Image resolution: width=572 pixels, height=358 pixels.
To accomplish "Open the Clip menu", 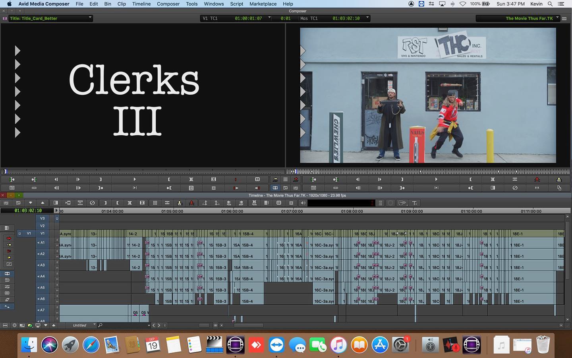I will [x=122, y=4].
